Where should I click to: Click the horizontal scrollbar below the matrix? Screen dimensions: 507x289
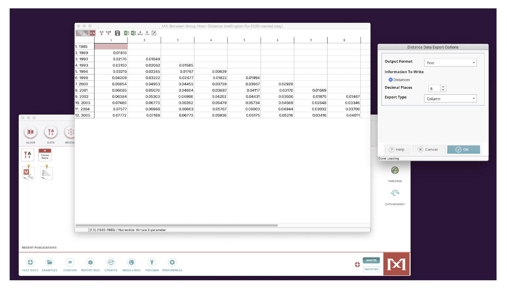[x=177, y=225]
